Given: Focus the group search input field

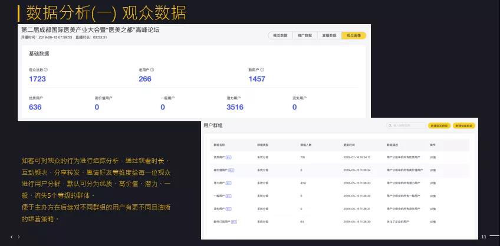Looking at the screenshot, I should pyautogui.click(x=408, y=125).
